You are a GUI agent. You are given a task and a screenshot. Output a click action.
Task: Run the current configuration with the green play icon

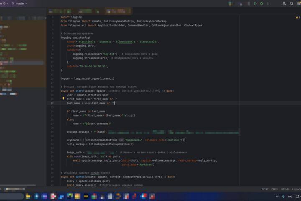point(255,3)
